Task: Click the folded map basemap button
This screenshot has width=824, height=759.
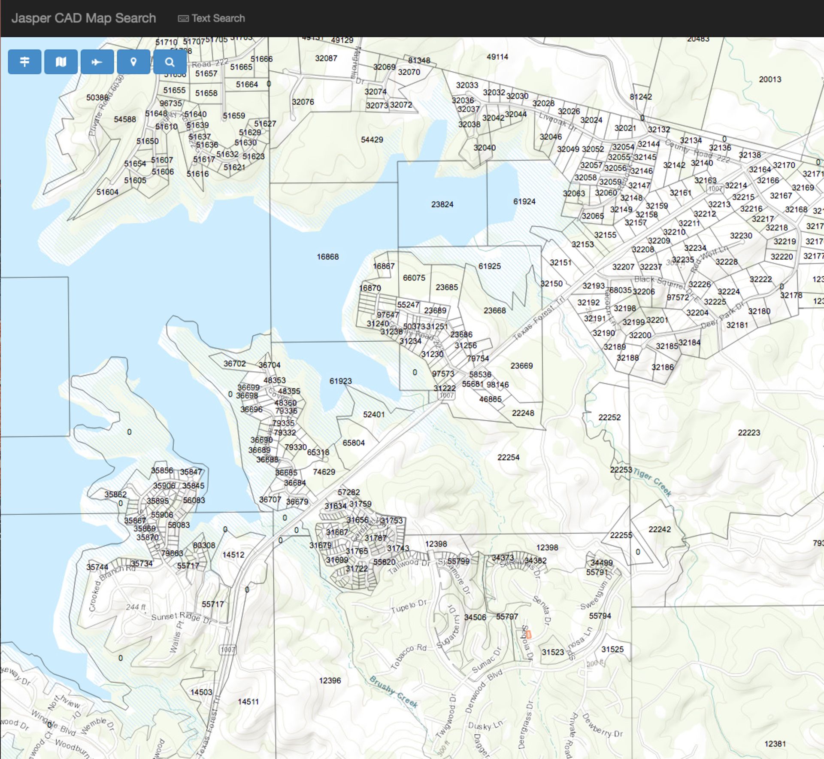Action: 61,62
